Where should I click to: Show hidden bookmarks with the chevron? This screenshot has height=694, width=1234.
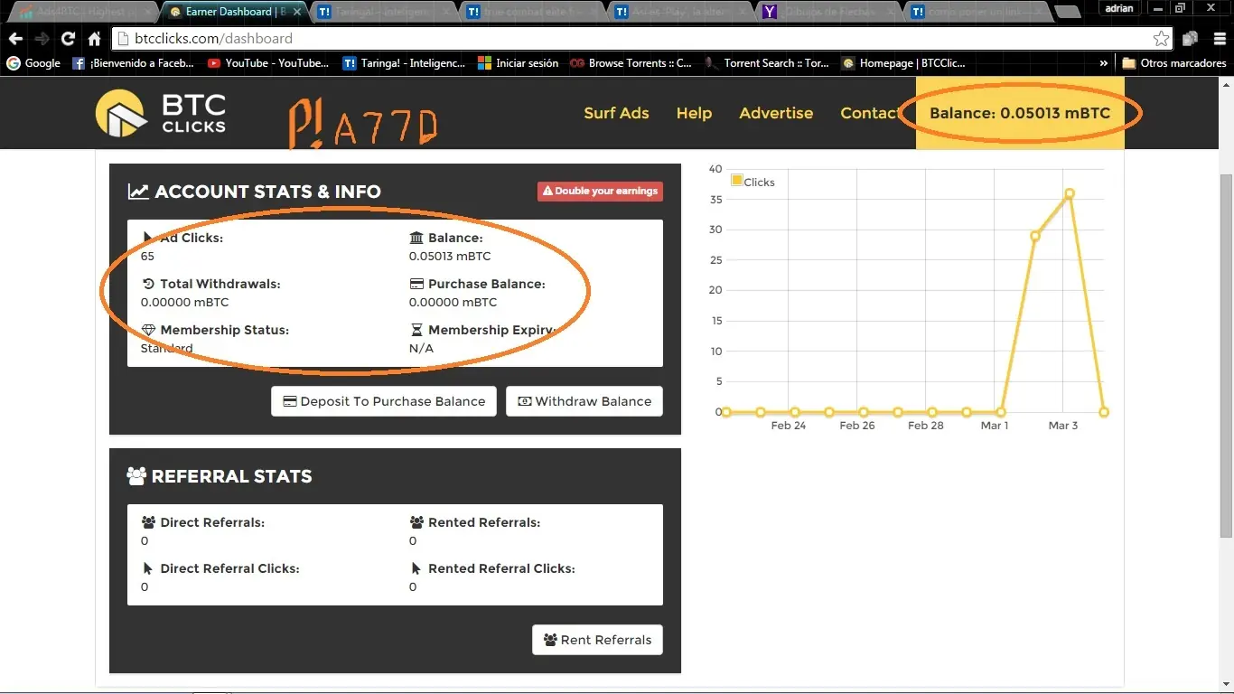click(1103, 63)
